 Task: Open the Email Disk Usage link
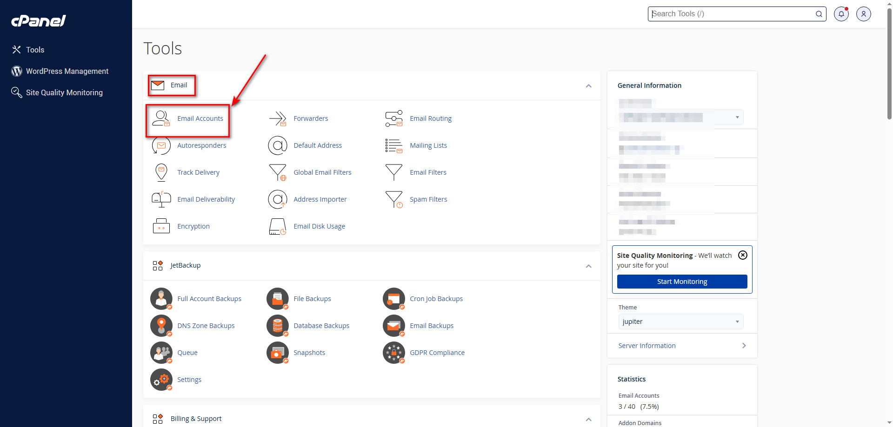(x=319, y=226)
